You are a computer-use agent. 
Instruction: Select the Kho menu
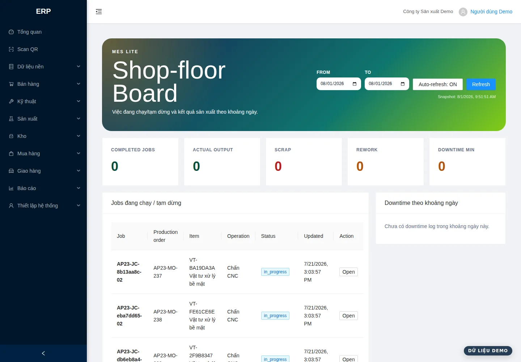pos(43,136)
